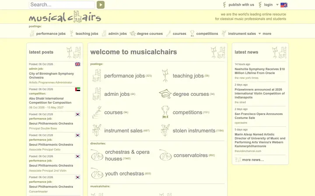Viewport: 315px width, 196px height.
Task: Open Abu Dhabi International Competition for Composition
Action: 50,101
